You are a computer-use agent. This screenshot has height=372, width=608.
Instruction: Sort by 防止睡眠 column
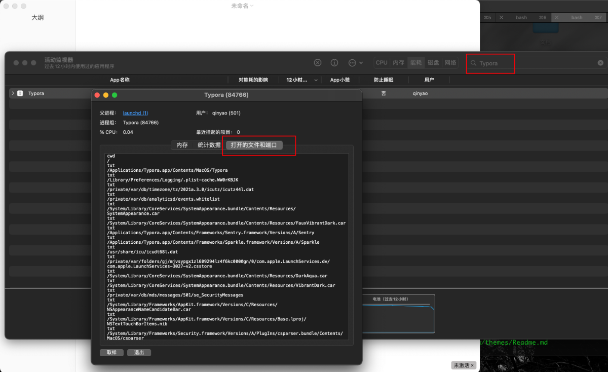click(x=384, y=80)
